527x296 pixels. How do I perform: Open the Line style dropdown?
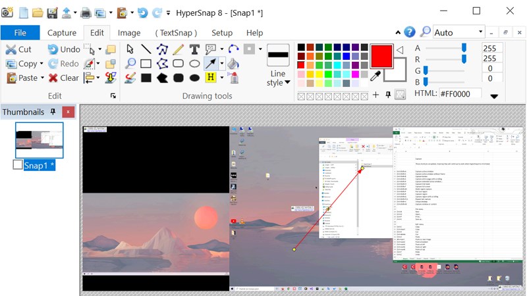click(x=278, y=78)
